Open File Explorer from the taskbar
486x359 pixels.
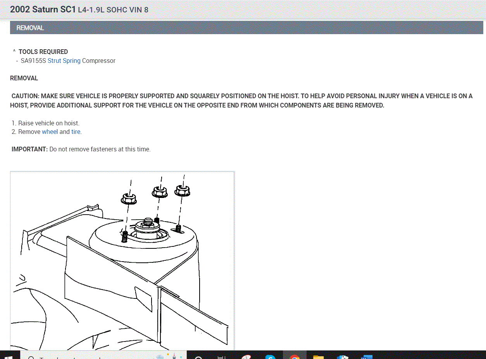[x=318, y=356]
